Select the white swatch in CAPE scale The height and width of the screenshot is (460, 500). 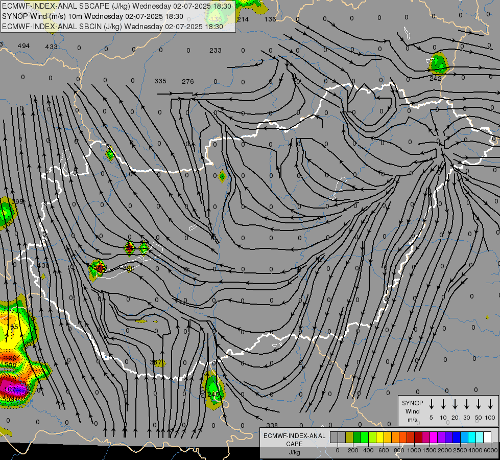(487, 438)
